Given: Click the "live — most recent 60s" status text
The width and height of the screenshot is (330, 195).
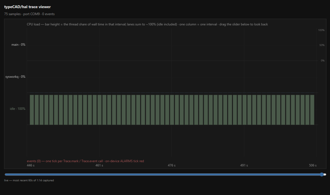Looking at the screenshot, I should [x=29, y=180].
